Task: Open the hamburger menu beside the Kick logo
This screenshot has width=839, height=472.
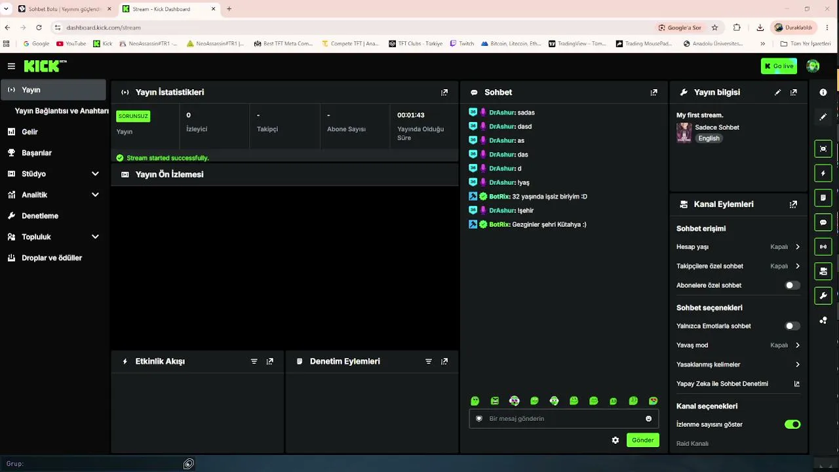Action: pyautogui.click(x=11, y=66)
